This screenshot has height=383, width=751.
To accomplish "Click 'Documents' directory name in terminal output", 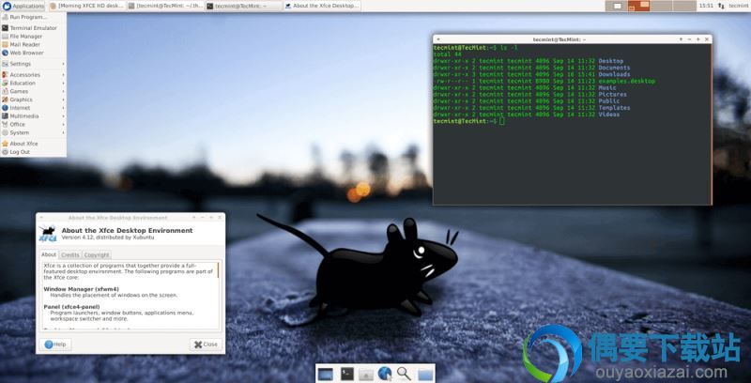I will pyautogui.click(x=614, y=68).
